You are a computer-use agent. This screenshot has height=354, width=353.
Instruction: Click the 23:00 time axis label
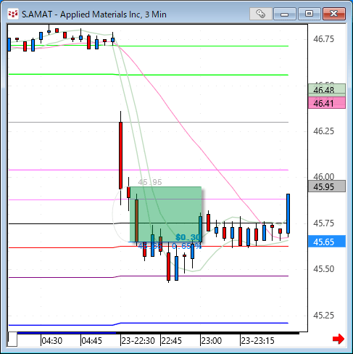coord(212,341)
